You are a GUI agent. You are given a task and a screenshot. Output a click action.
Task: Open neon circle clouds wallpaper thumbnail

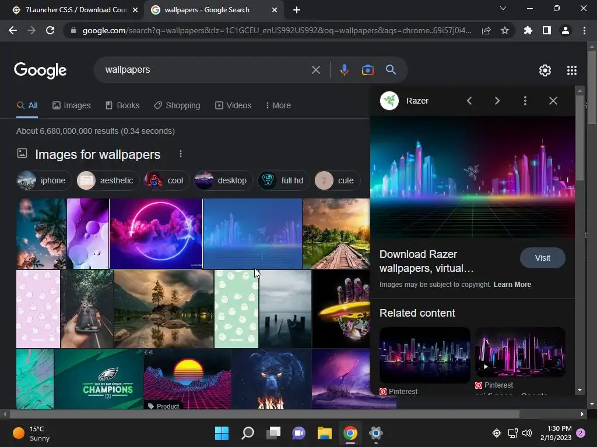pos(156,233)
